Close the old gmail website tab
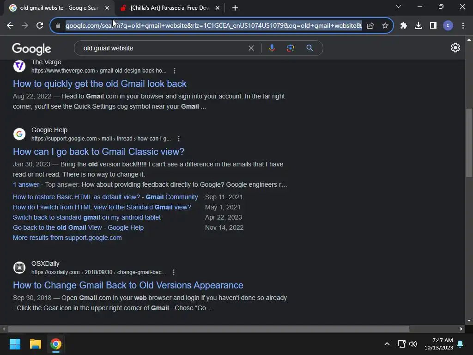Screen dimensions: 473x355 tap(107, 8)
